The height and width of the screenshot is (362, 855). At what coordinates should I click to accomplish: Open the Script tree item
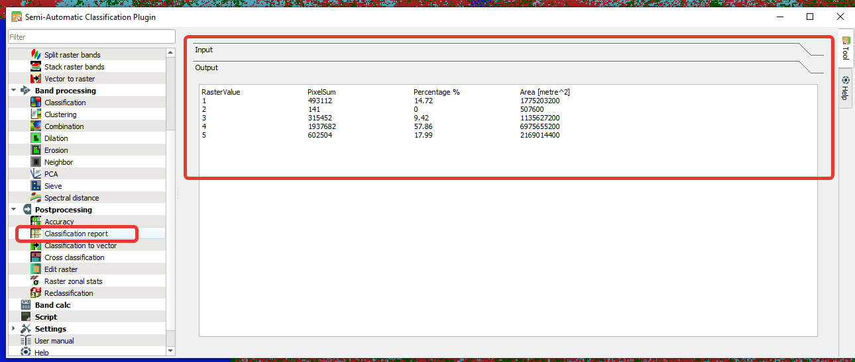click(46, 317)
